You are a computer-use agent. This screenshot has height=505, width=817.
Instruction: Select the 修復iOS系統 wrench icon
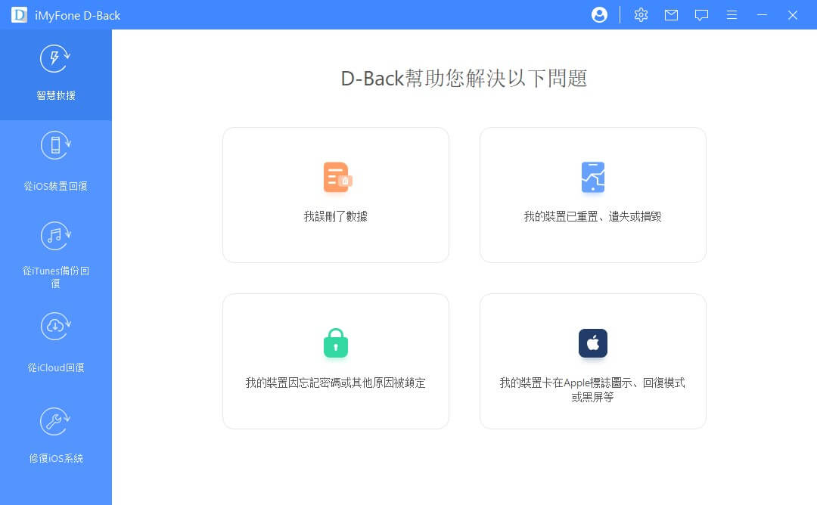[x=54, y=421]
